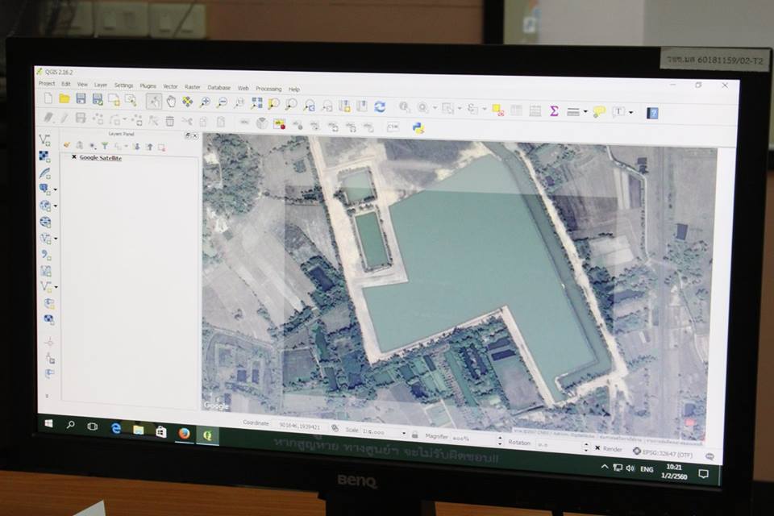The image size is (774, 516).
Task: Expand the measure tool dropdown arrow
Action: coord(585,112)
